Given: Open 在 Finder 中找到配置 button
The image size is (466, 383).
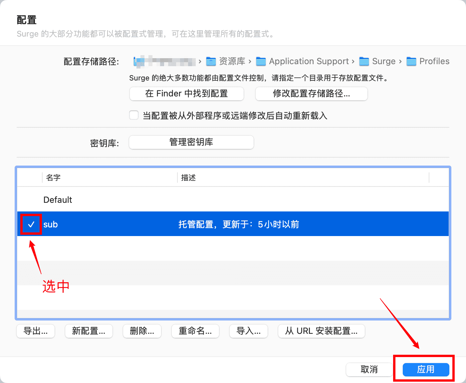Looking at the screenshot, I should point(187,93).
